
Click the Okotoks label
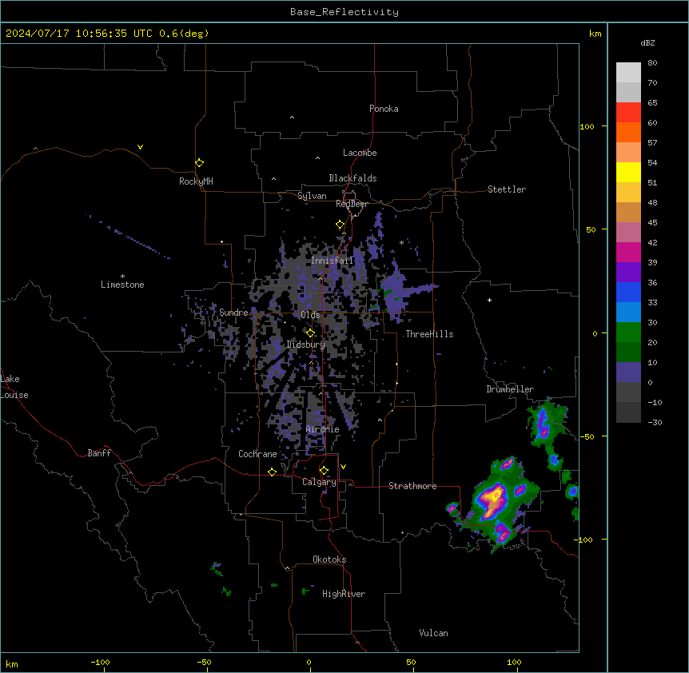click(x=329, y=560)
